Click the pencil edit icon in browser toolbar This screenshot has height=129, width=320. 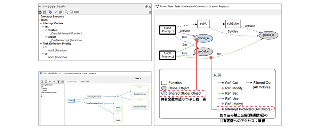tap(56, 12)
